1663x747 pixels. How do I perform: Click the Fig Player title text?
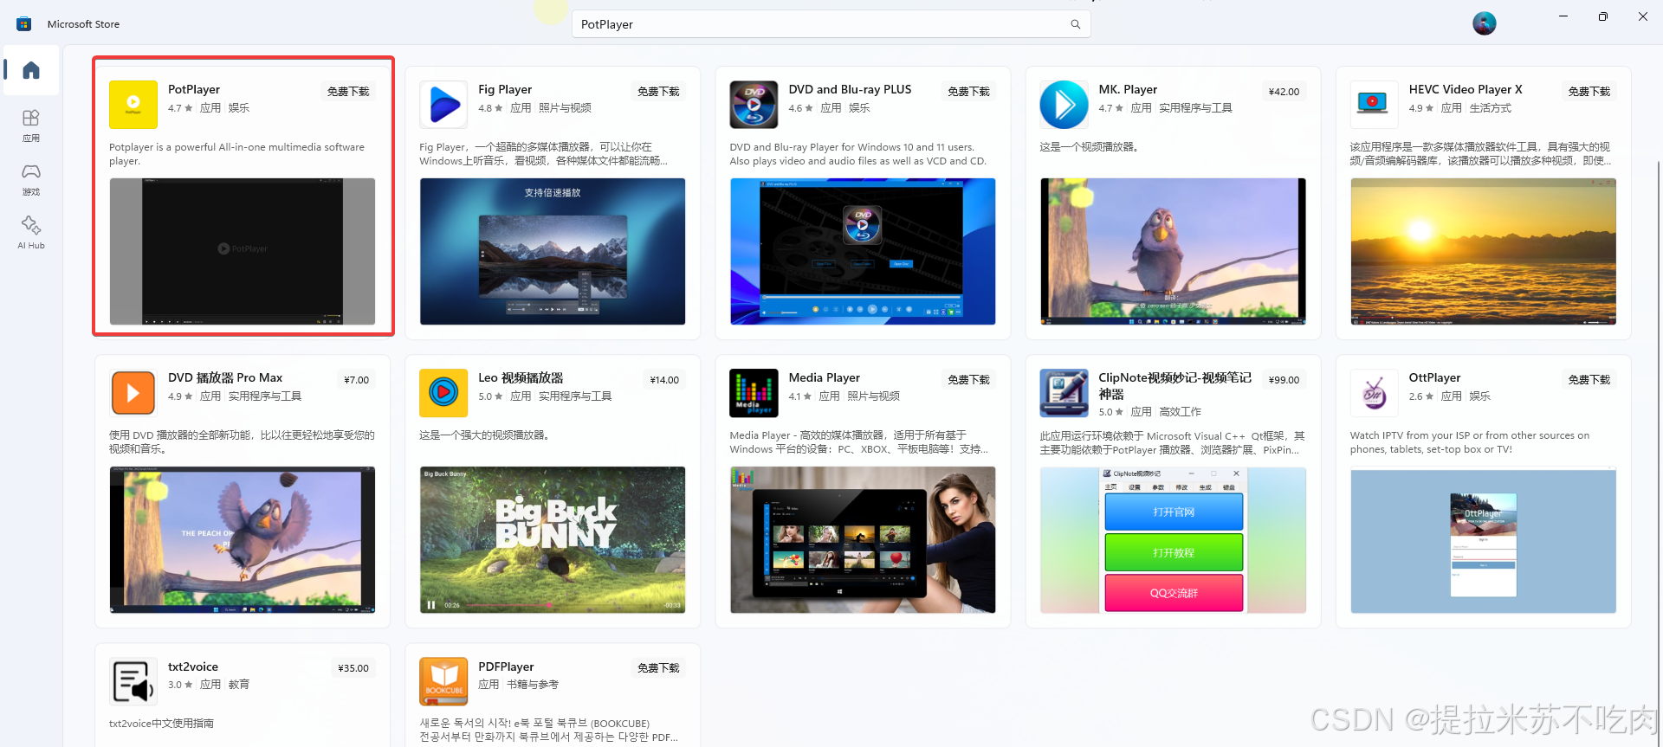505,90
